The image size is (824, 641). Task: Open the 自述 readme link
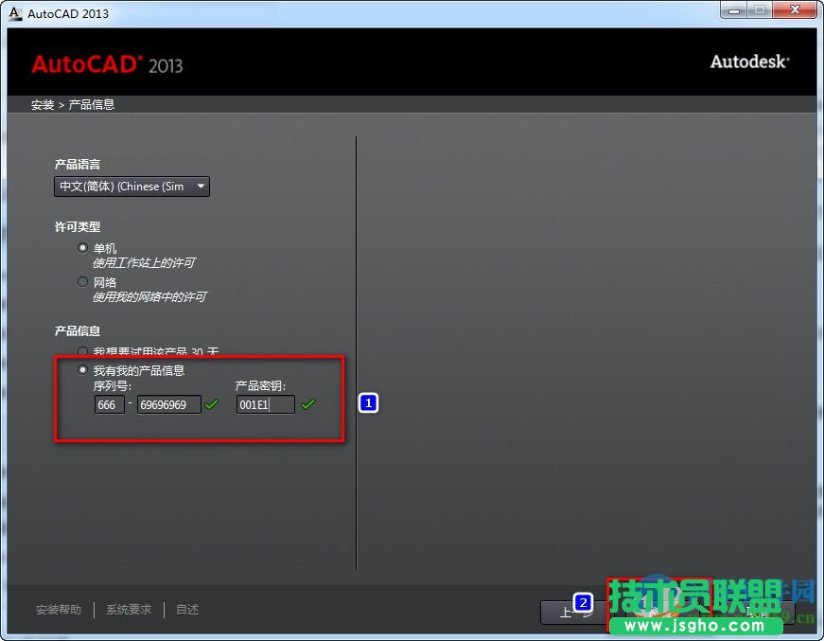point(186,609)
